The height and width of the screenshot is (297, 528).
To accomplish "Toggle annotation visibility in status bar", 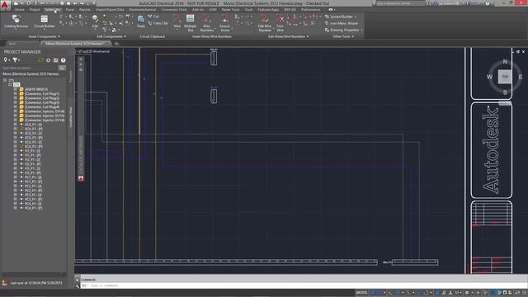I will coord(437,293).
